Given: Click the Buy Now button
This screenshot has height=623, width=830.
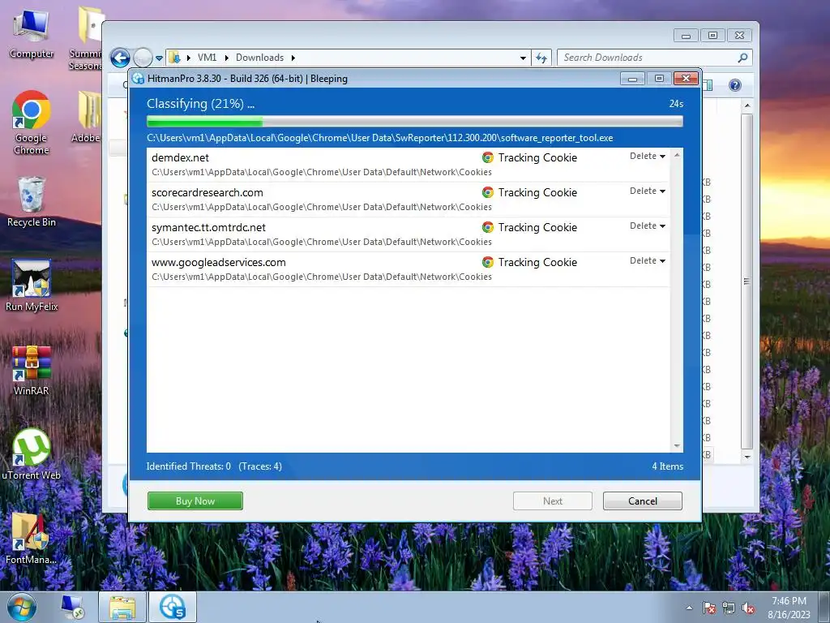Looking at the screenshot, I should 195,501.
